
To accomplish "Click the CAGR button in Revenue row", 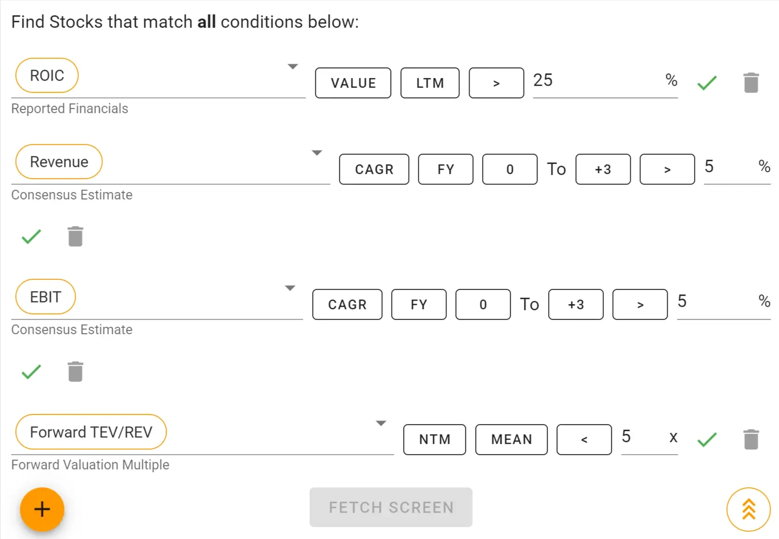I will [374, 169].
